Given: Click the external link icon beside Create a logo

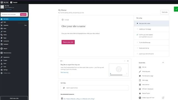Looking at the screenshot, I should (163, 97).
